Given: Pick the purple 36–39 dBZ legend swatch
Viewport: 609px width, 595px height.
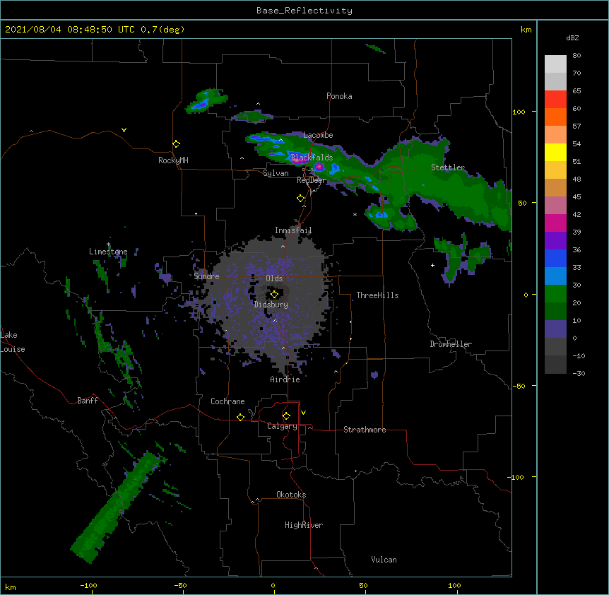Looking at the screenshot, I should (x=555, y=241).
